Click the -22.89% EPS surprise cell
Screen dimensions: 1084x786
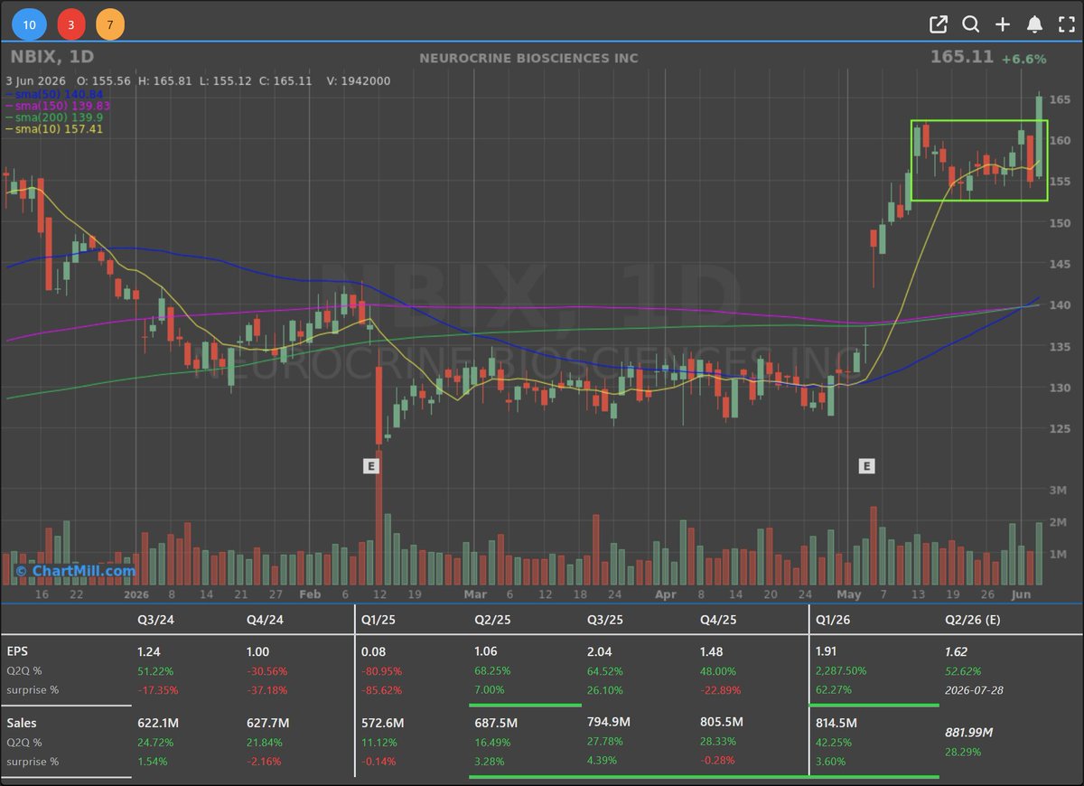tap(721, 689)
